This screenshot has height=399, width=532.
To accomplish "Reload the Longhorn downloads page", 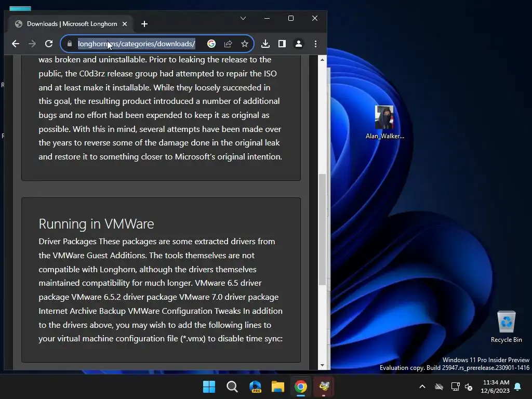I will click(x=49, y=44).
